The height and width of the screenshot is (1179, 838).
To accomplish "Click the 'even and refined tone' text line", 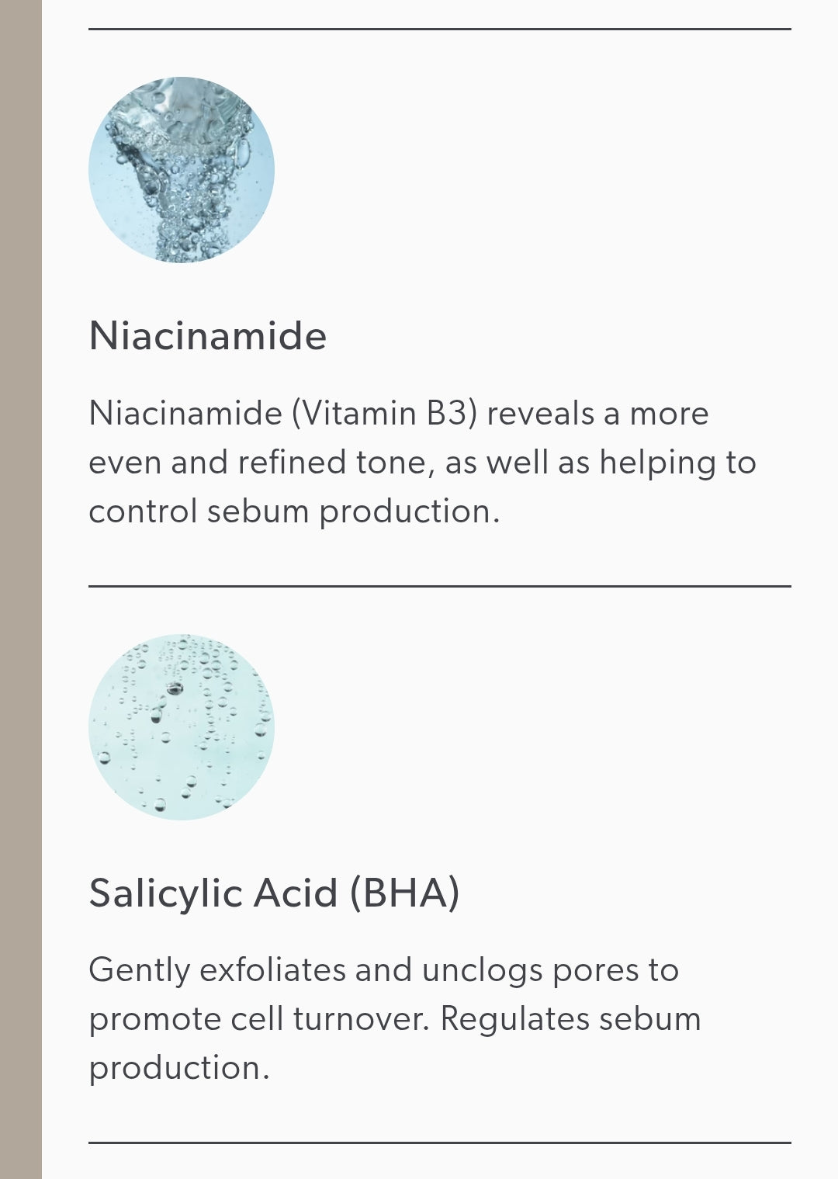I will click(x=422, y=462).
